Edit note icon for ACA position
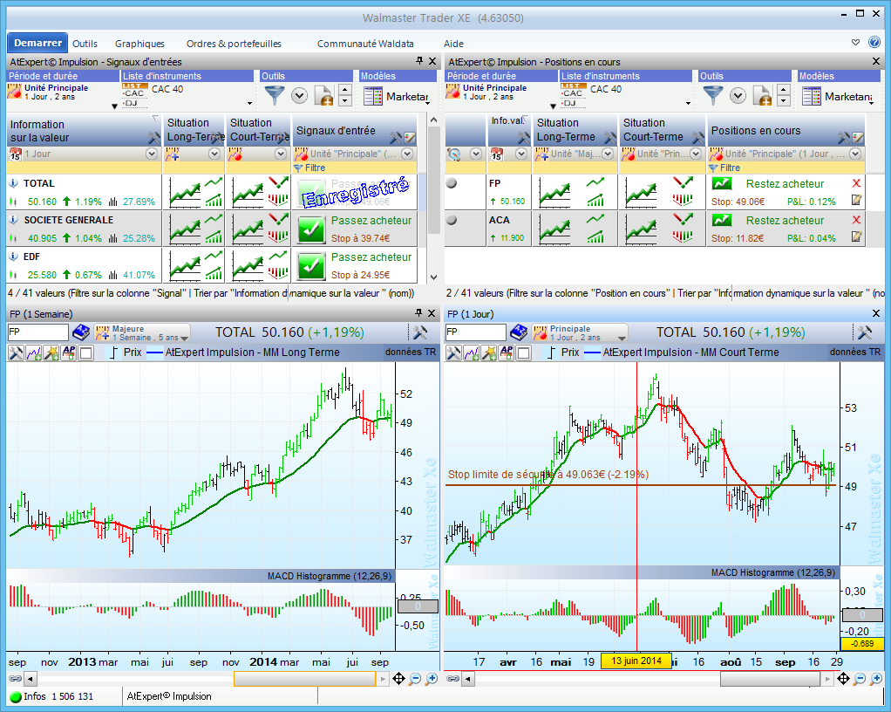891x712 pixels. [x=856, y=236]
